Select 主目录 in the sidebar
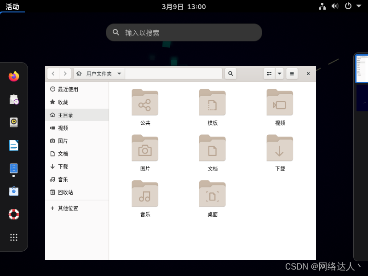Viewport: 368px width, 276px height. 77,115
